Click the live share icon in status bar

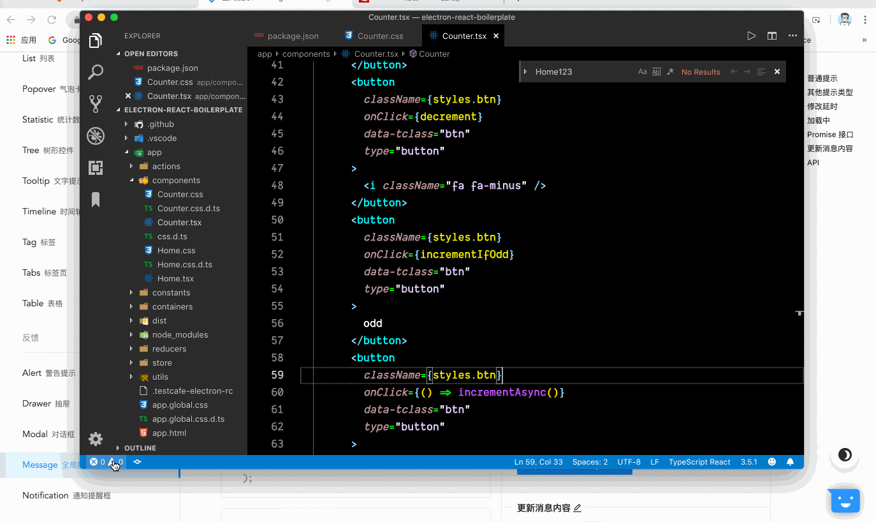pyautogui.click(x=137, y=461)
